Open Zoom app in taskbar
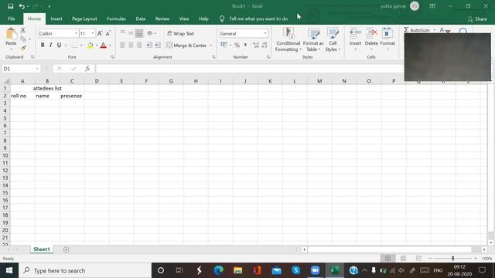This screenshot has height=278, width=495. pyautogui.click(x=315, y=270)
